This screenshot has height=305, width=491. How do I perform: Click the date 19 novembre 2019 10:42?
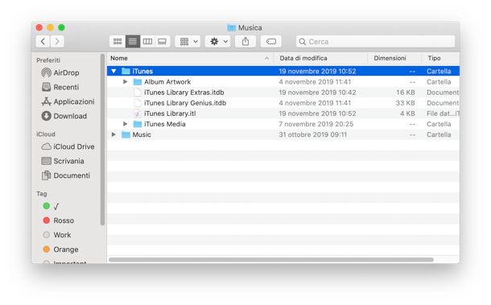click(x=317, y=93)
